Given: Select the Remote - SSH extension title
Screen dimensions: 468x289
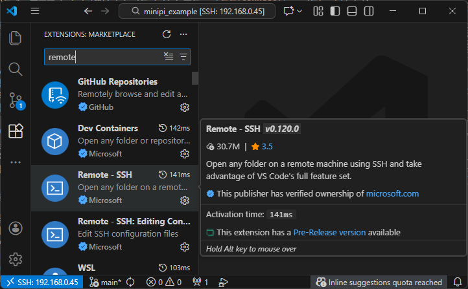Looking at the screenshot, I should point(105,175).
